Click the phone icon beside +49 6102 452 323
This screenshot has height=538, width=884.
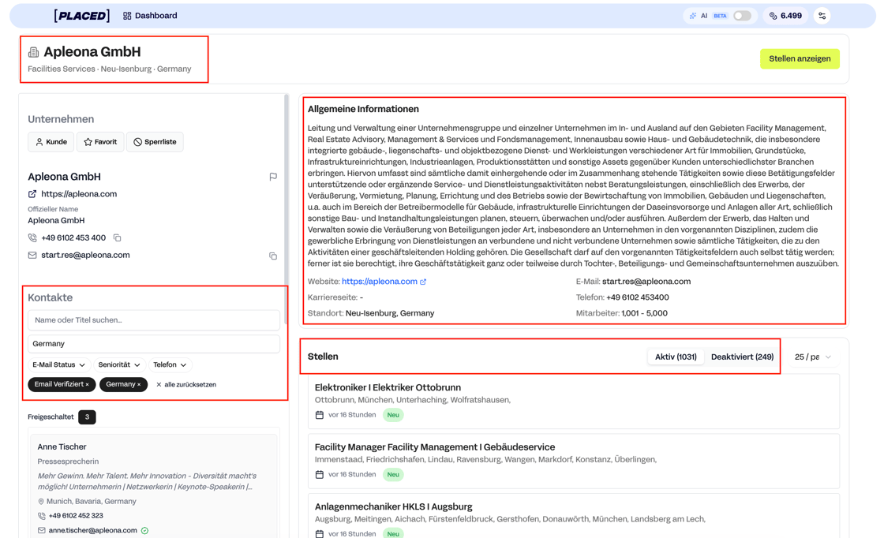coord(41,516)
